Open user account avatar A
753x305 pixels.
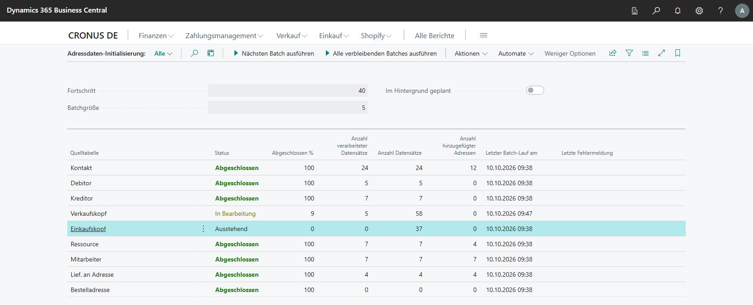(x=742, y=11)
